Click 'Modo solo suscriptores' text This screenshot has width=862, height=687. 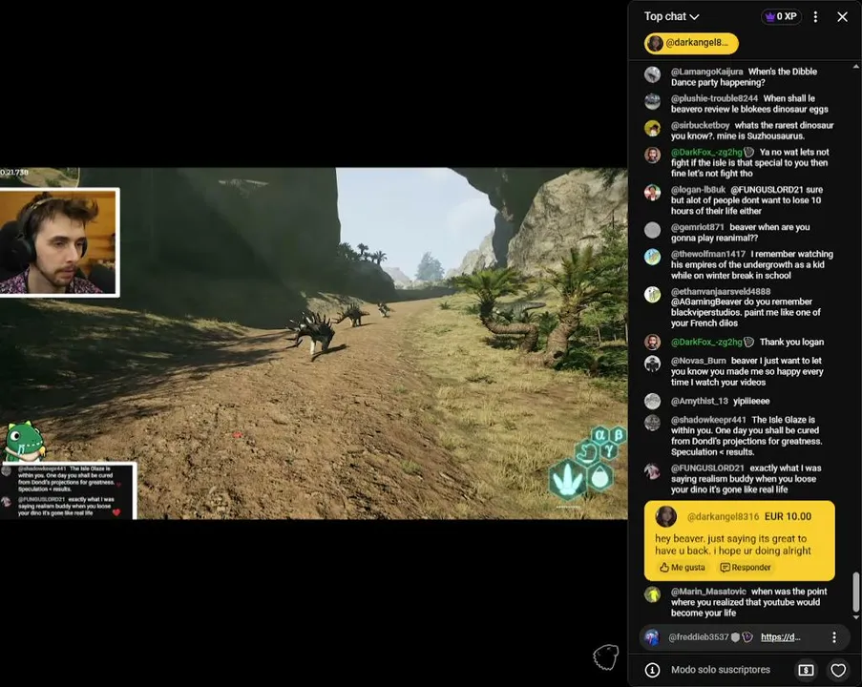point(720,670)
